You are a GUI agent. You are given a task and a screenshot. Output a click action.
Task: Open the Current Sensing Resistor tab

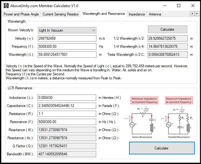[x=60, y=14]
